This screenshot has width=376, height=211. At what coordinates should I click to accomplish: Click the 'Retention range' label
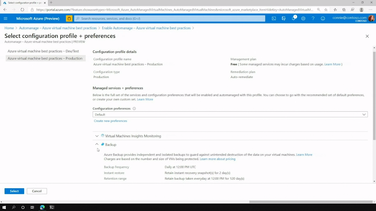(115, 179)
